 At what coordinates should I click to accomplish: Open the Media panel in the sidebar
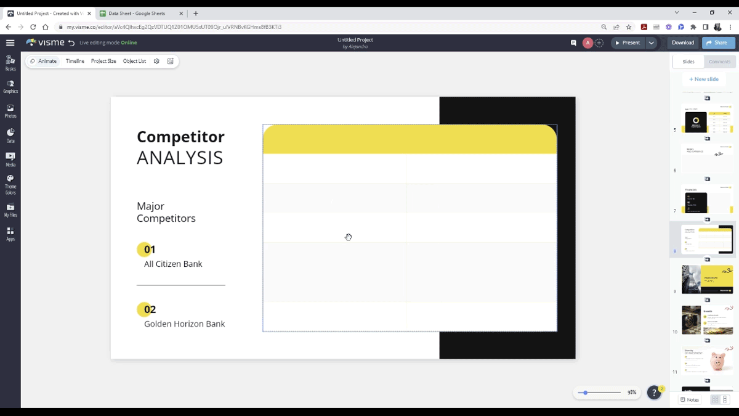tap(10, 160)
